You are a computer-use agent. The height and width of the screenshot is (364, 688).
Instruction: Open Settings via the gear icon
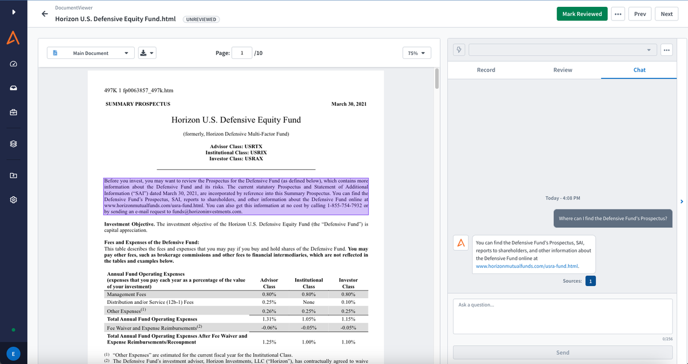(x=13, y=199)
